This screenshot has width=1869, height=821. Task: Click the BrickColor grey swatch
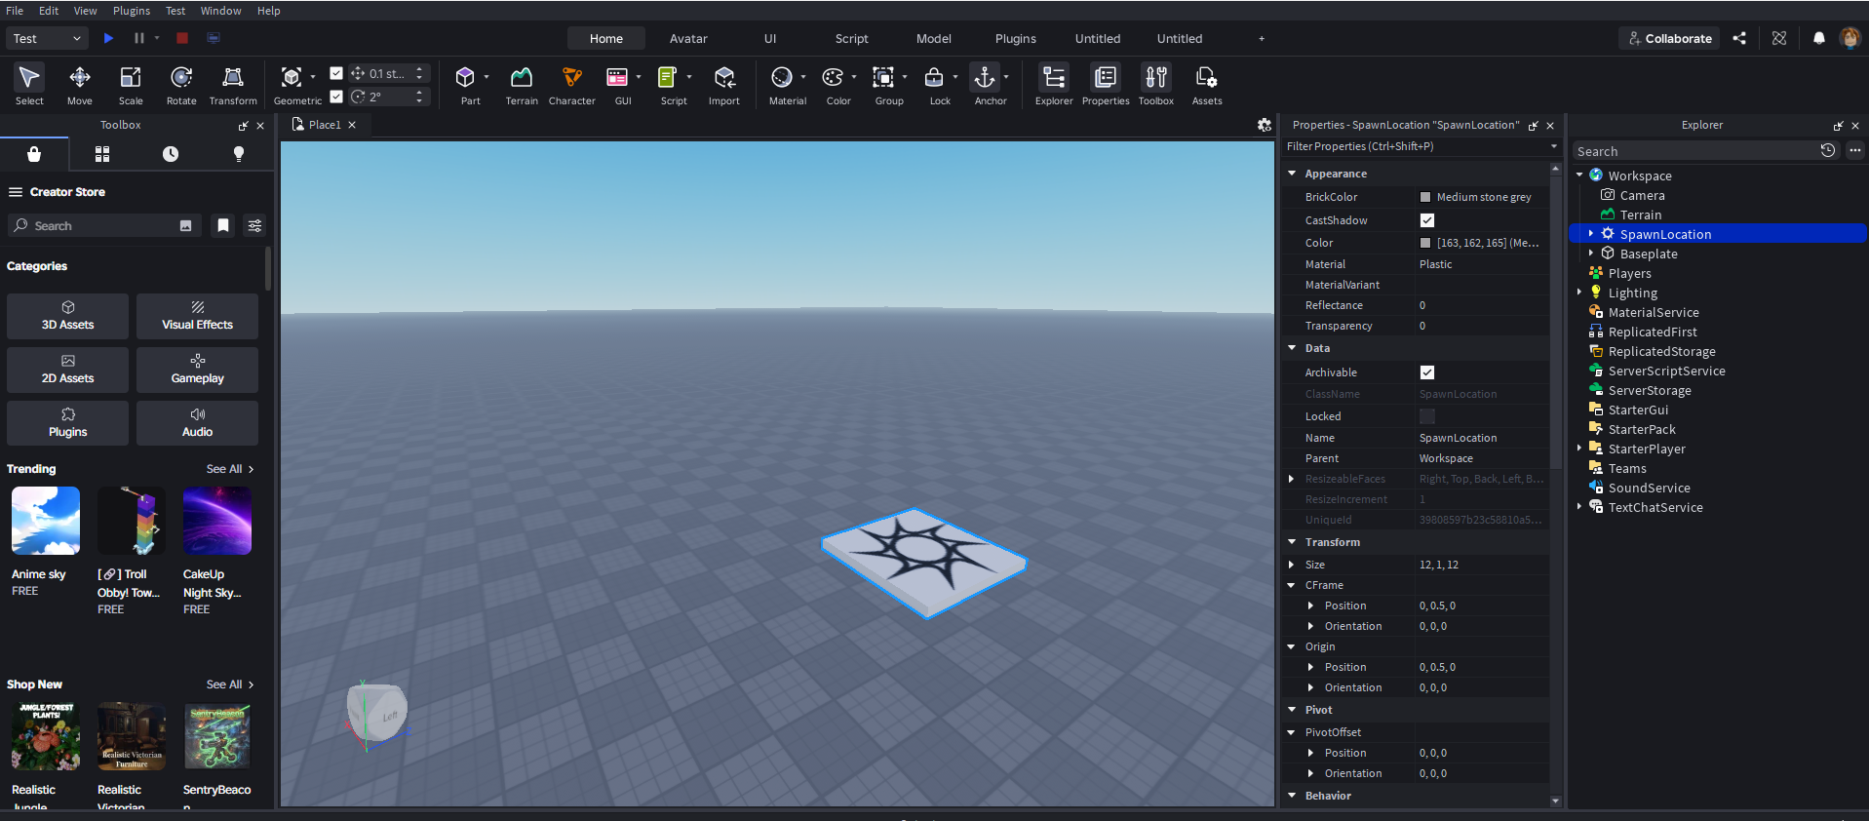click(x=1425, y=197)
